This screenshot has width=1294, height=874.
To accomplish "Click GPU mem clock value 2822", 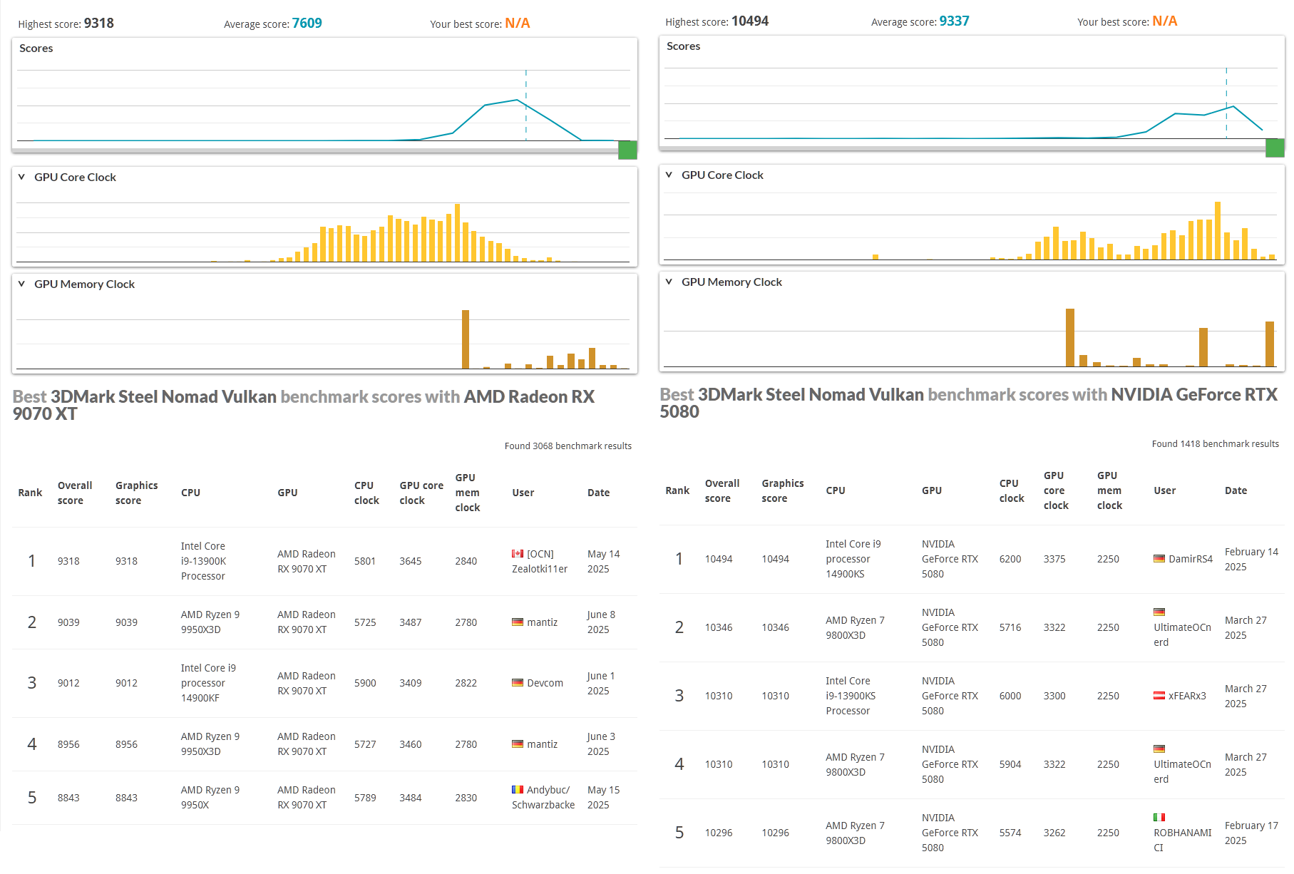I will (x=466, y=683).
